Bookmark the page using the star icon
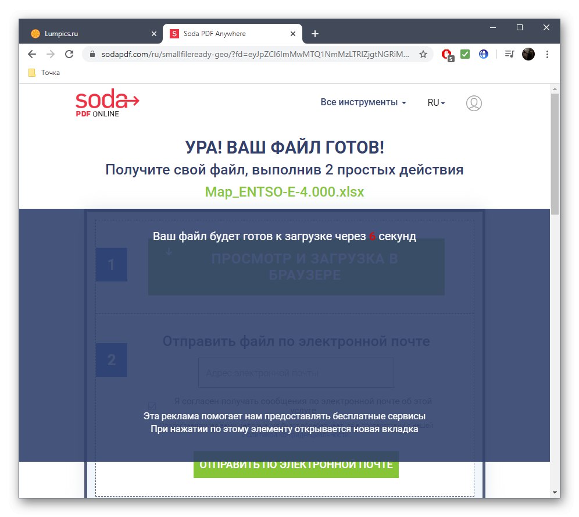Screen dimensions: 579x517 (423, 54)
